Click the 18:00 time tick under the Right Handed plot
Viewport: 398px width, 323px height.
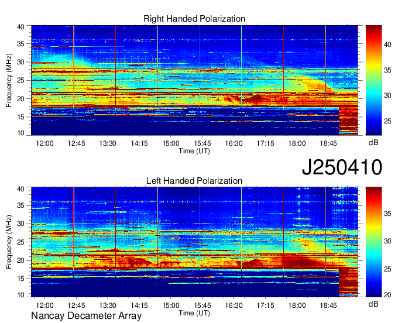pyautogui.click(x=297, y=143)
